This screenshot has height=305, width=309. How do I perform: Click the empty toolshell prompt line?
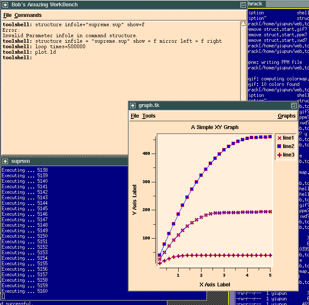coord(85,58)
